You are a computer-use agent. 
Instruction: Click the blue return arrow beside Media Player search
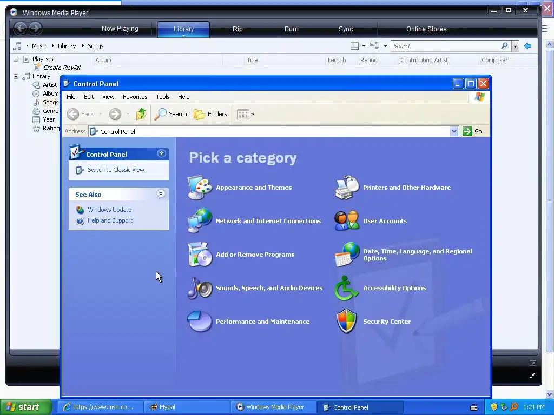(528, 46)
